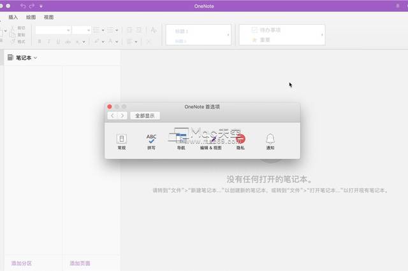Select the 重要 important star tag

tap(261, 39)
